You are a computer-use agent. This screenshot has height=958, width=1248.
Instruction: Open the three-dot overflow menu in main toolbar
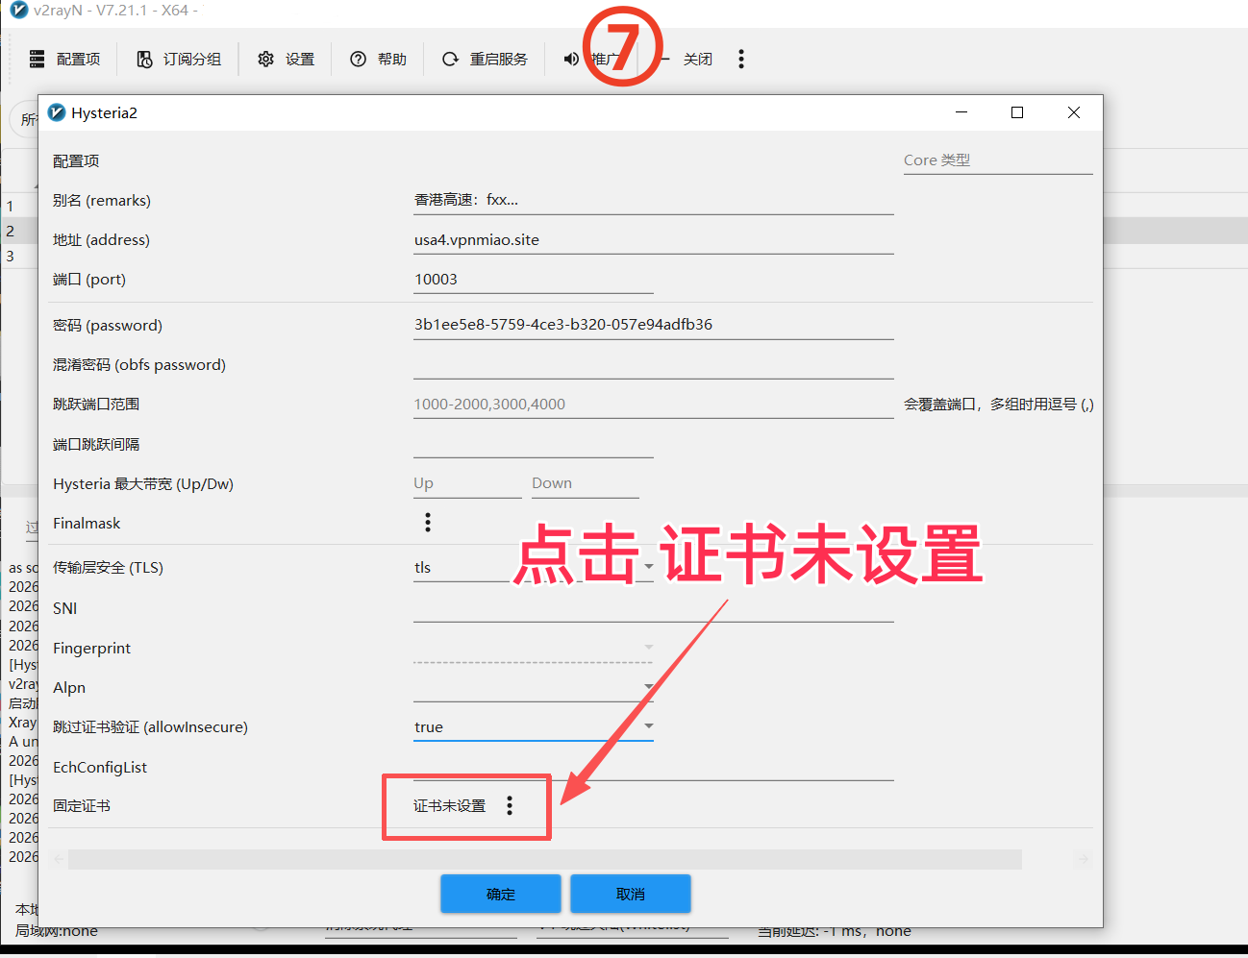point(741,60)
